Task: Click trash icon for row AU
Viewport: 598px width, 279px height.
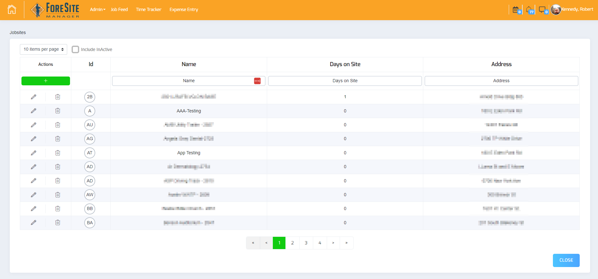Action: pyautogui.click(x=58, y=125)
